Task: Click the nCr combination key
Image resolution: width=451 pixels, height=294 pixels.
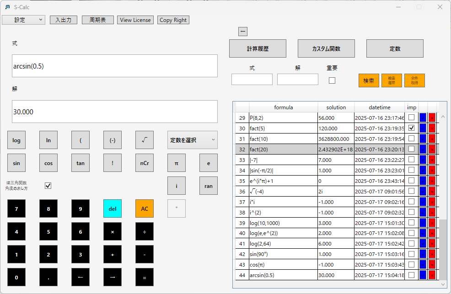Action: (x=145, y=163)
